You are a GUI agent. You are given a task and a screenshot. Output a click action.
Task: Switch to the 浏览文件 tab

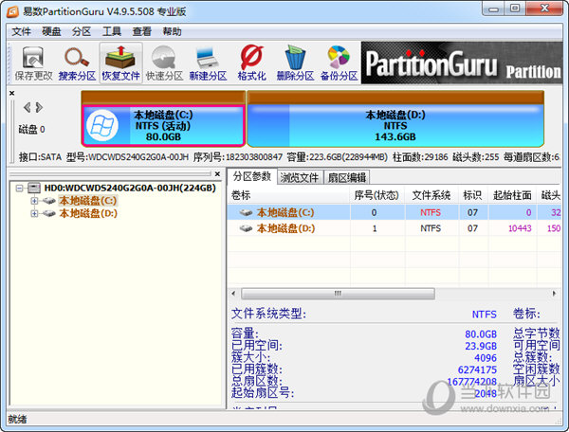tap(298, 177)
